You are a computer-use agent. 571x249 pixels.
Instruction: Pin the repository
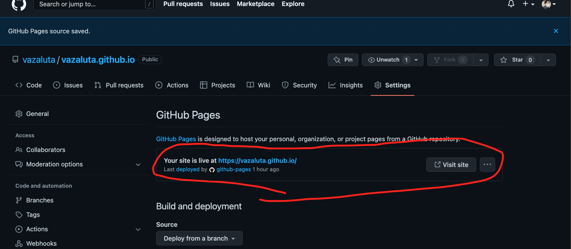tap(343, 60)
